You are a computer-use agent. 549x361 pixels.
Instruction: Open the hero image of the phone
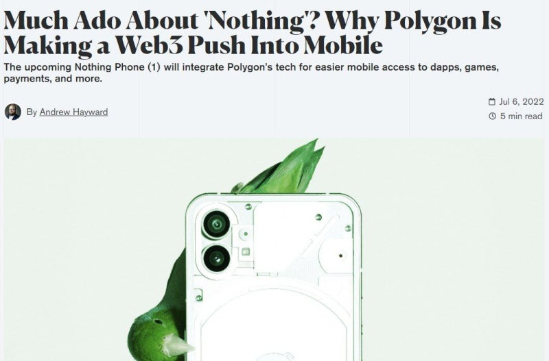[274, 249]
